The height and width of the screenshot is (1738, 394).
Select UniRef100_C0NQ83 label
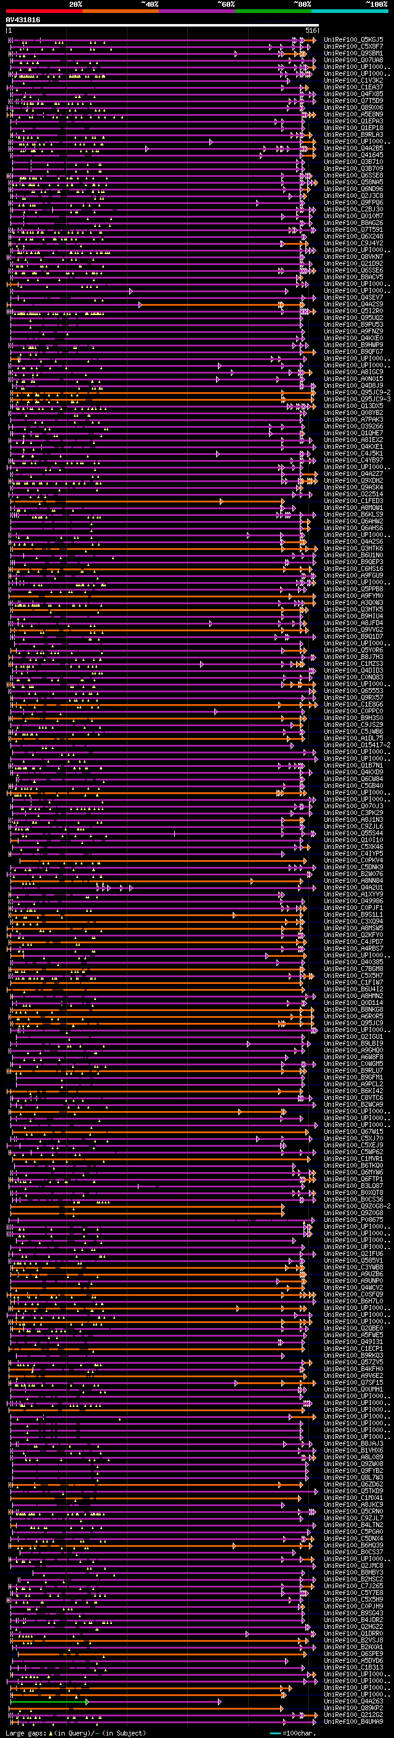point(353,678)
